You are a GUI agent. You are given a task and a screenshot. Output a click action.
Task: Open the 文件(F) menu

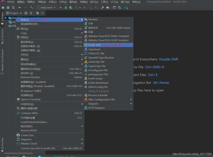pyautogui.click(x=10, y=2)
